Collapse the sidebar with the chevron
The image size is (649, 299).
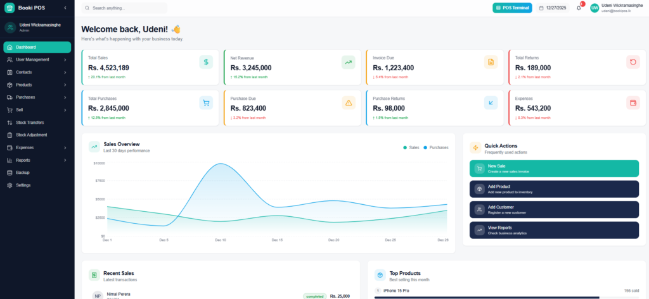tap(65, 8)
